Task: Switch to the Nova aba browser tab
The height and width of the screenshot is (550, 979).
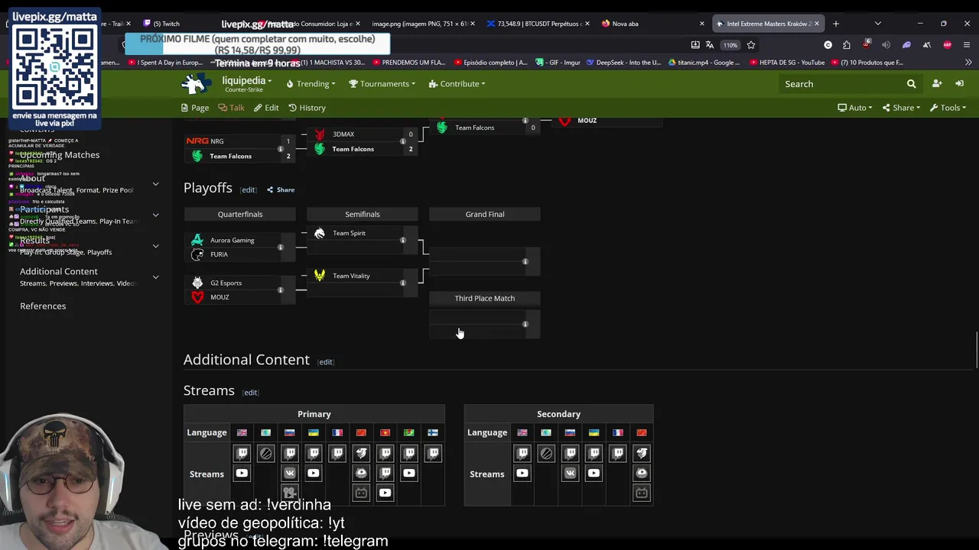Action: [654, 24]
